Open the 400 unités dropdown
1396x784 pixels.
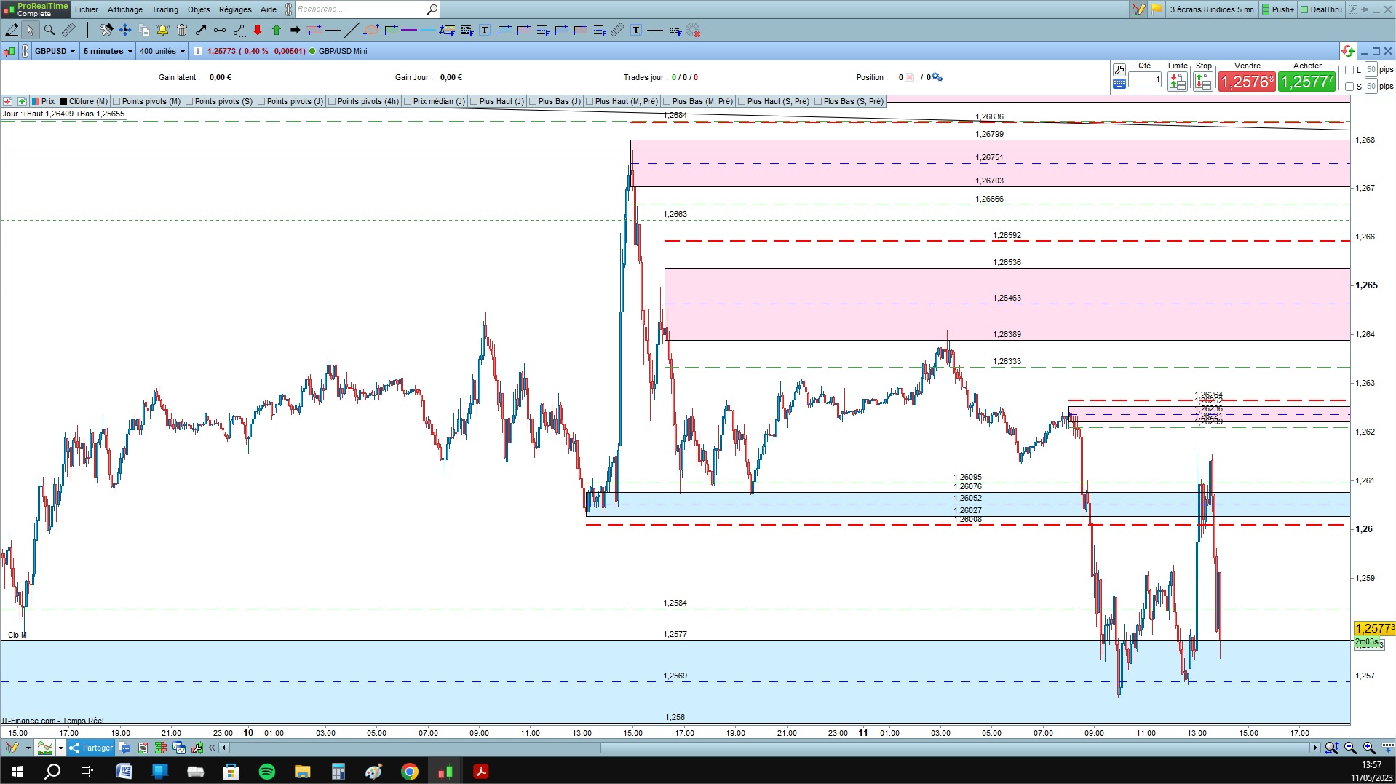(x=162, y=51)
